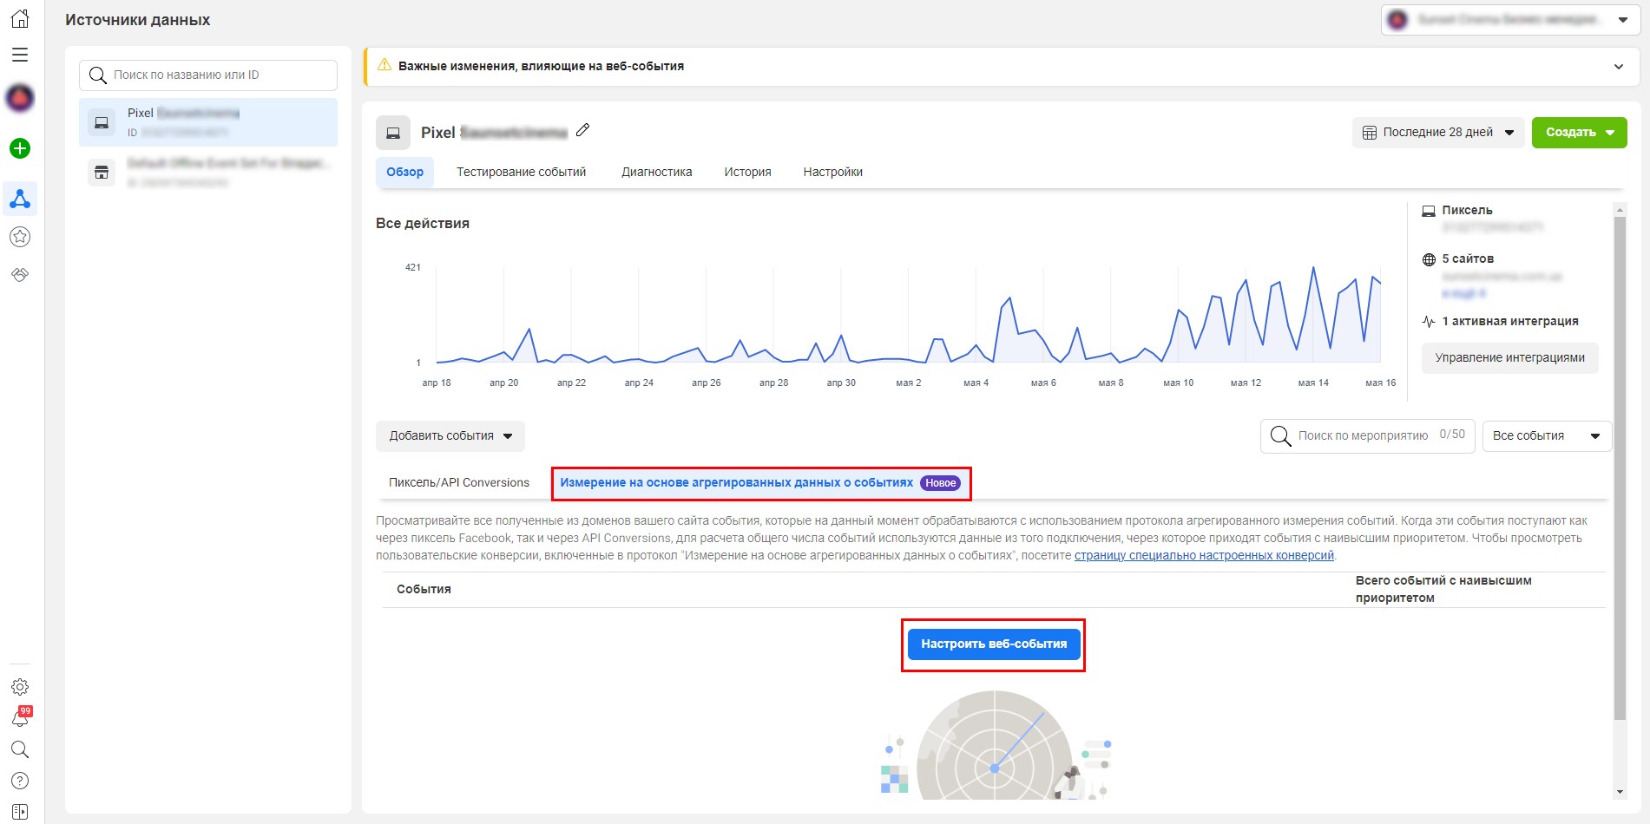1650x824 pixels.
Task: Expand the Важные изменения banner chevron
Action: click(1619, 67)
